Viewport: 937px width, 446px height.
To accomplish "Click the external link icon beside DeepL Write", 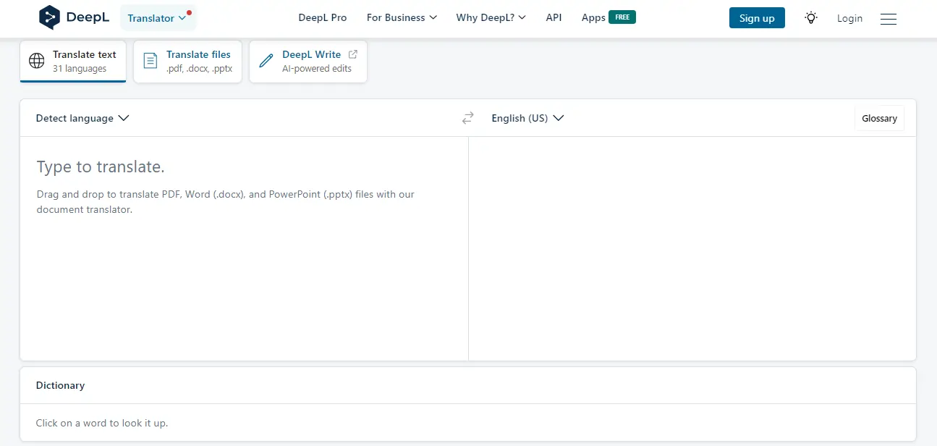I will [x=353, y=54].
